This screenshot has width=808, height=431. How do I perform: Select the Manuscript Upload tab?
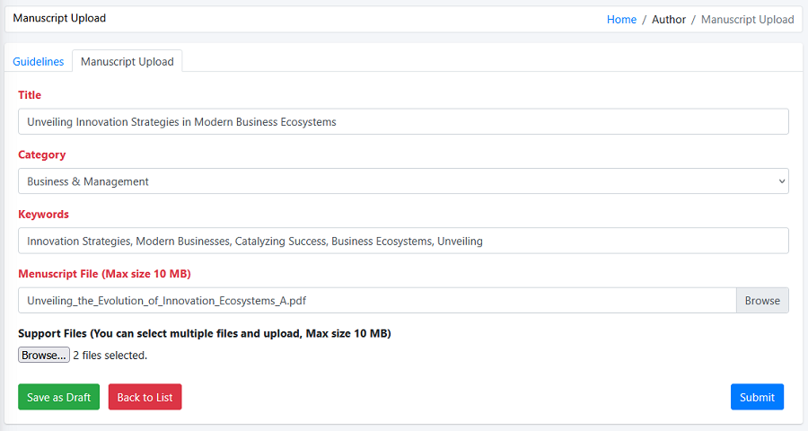(127, 62)
